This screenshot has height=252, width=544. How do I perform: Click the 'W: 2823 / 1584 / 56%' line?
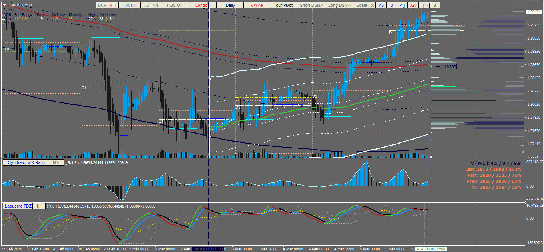[x=497, y=187]
